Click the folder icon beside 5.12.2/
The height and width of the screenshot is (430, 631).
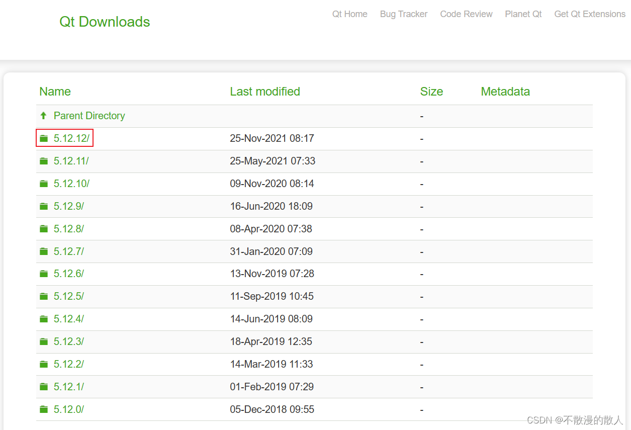pyautogui.click(x=44, y=364)
